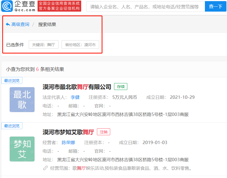Screen dimensions: 227x178
Task: View operator 陈荣娜 profile
Action: tap(68, 143)
